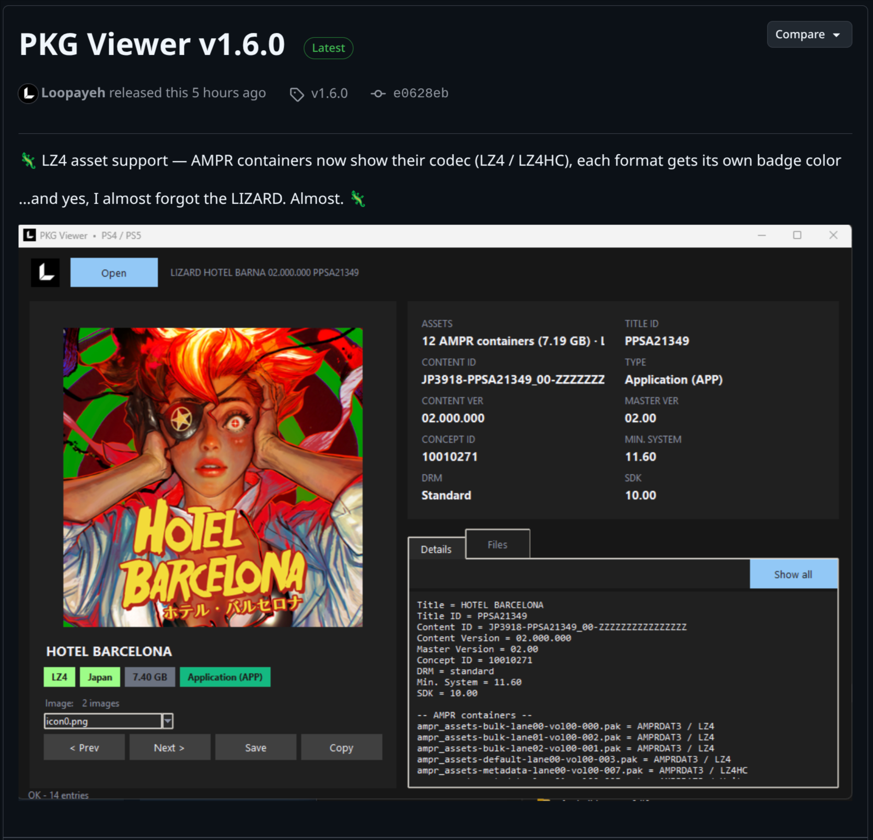This screenshot has width=873, height=840.
Task: Click the Assets value 12 AMPR containers
Action: (x=513, y=341)
